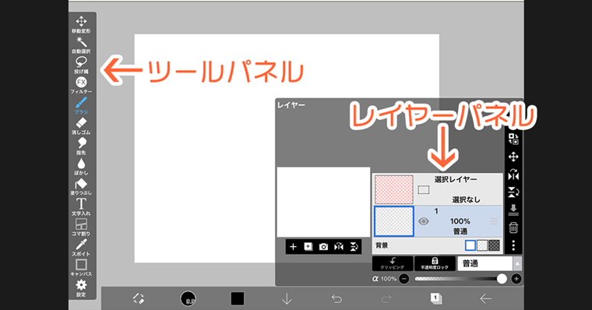Image resolution: width=592 pixels, height=310 pixels.
Task: Open the three-dot layer menu
Action: [x=513, y=245]
